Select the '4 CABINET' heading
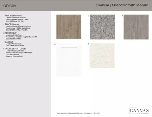Screen dimensions: 152x117 8,42
